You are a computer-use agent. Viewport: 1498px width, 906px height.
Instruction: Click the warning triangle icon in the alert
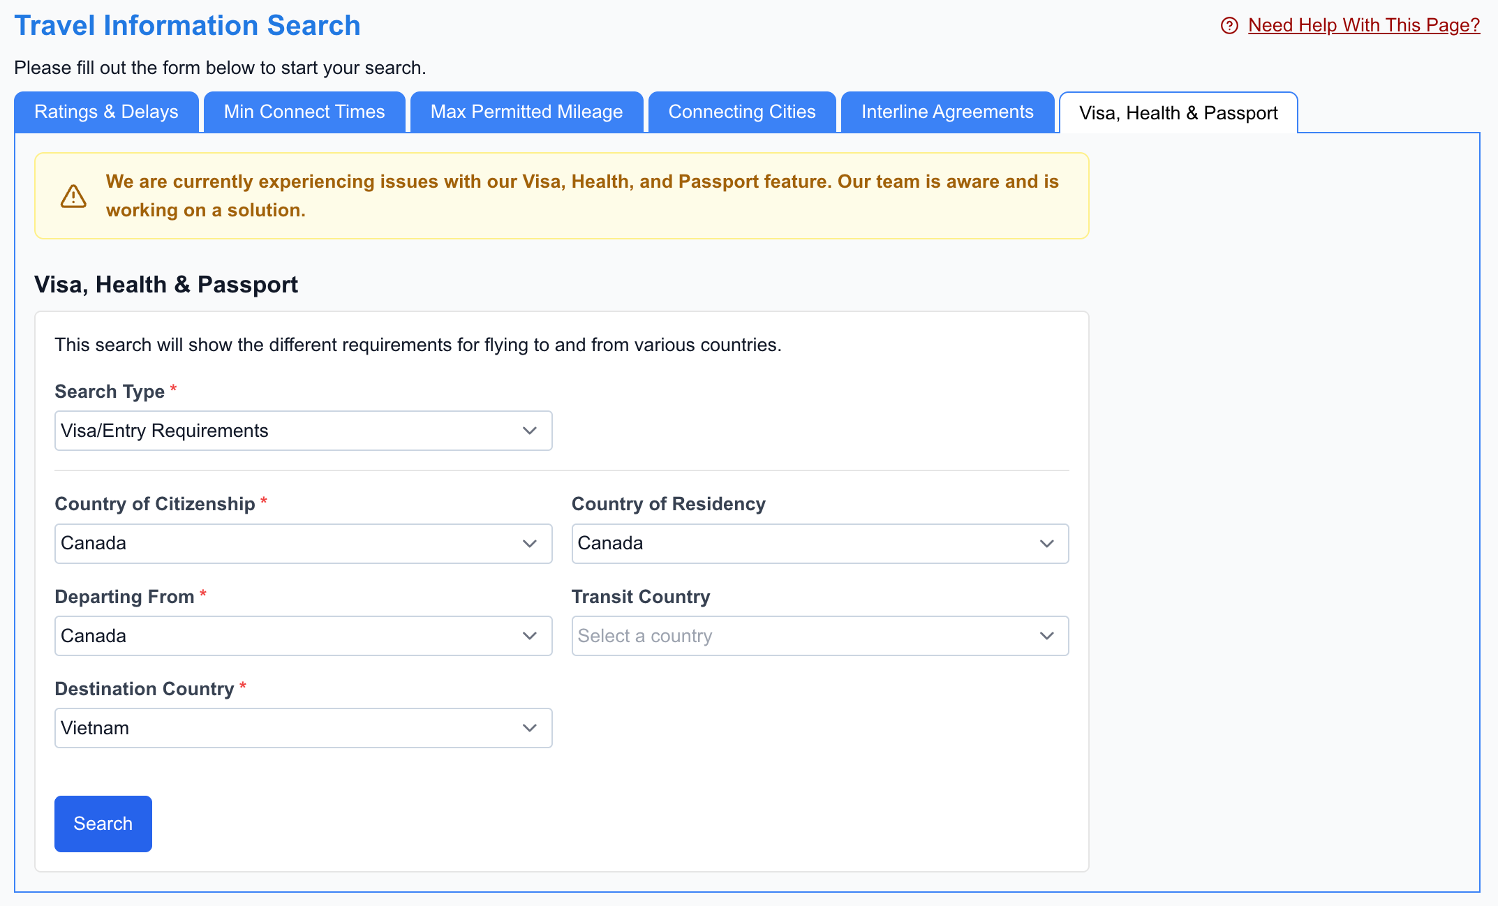pos(73,196)
